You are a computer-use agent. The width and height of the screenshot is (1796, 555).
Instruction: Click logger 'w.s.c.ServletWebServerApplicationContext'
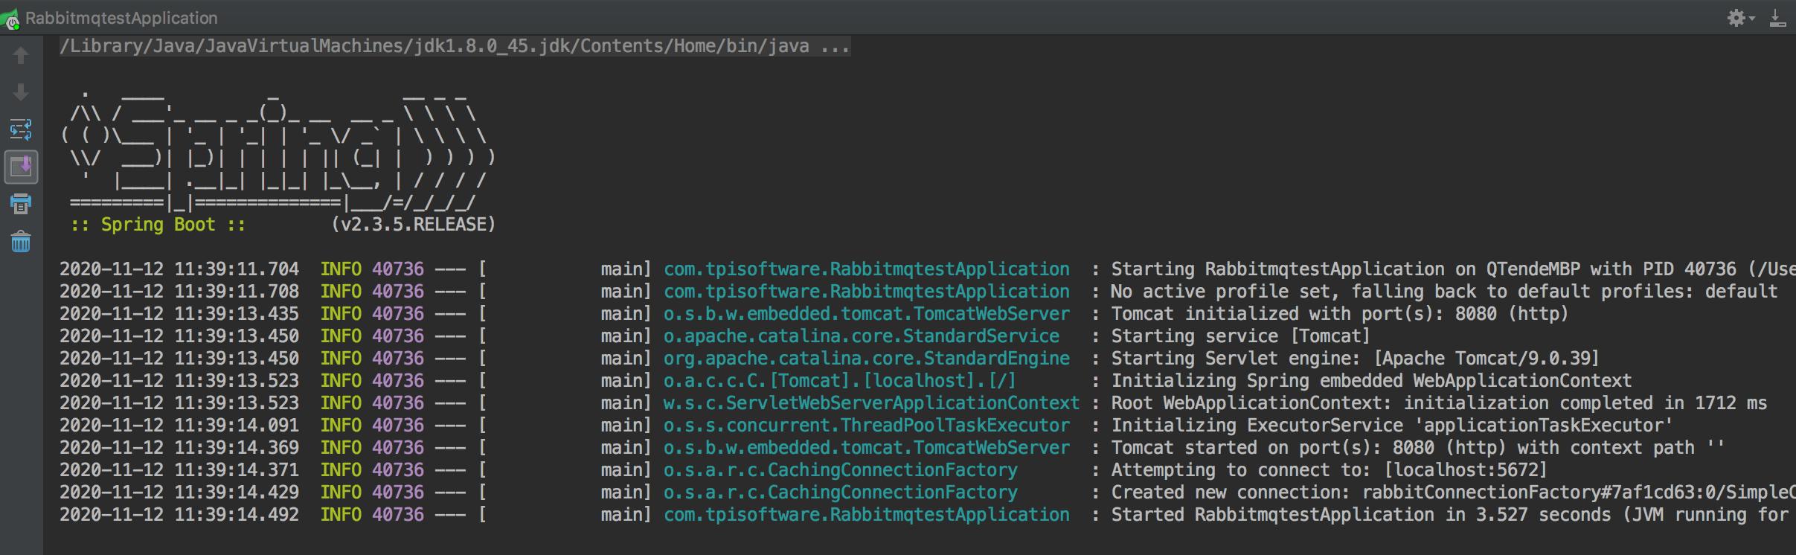[871, 403]
